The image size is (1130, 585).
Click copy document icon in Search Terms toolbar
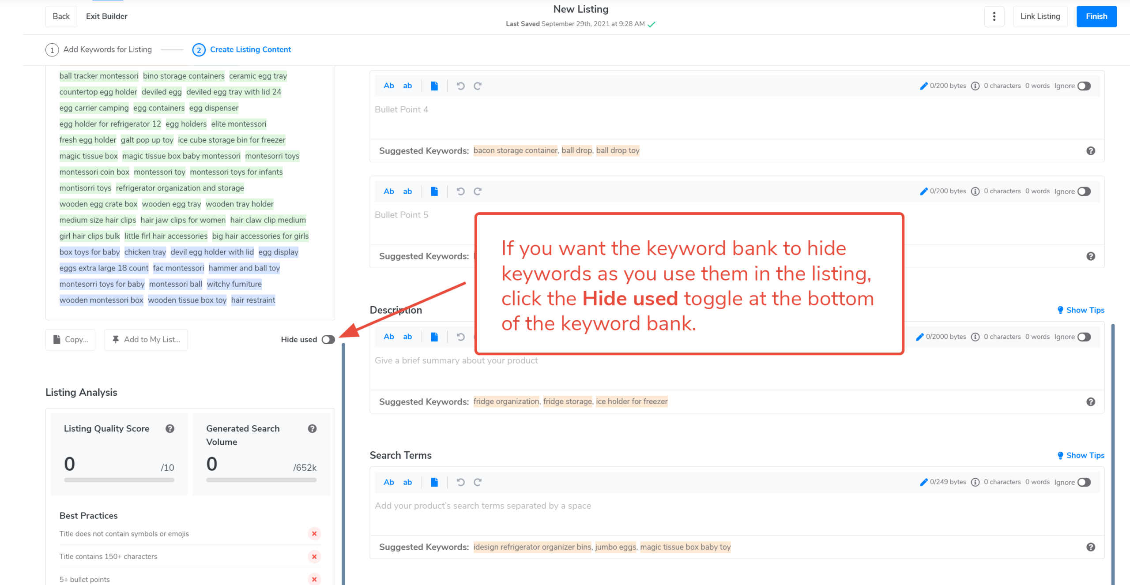tap(434, 482)
